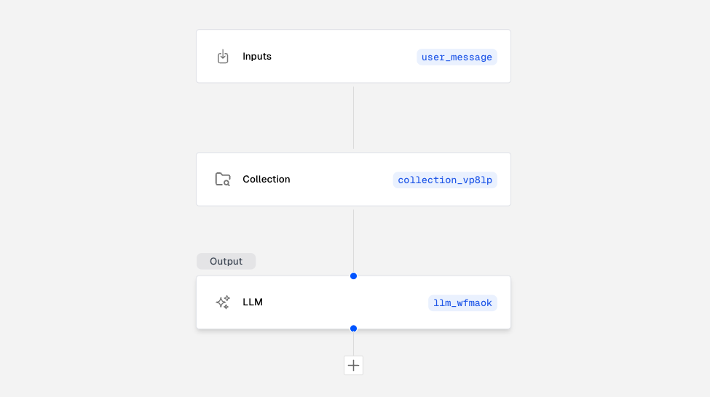Click the LLM node's top connection handle
The width and height of the screenshot is (710, 397).
(353, 276)
